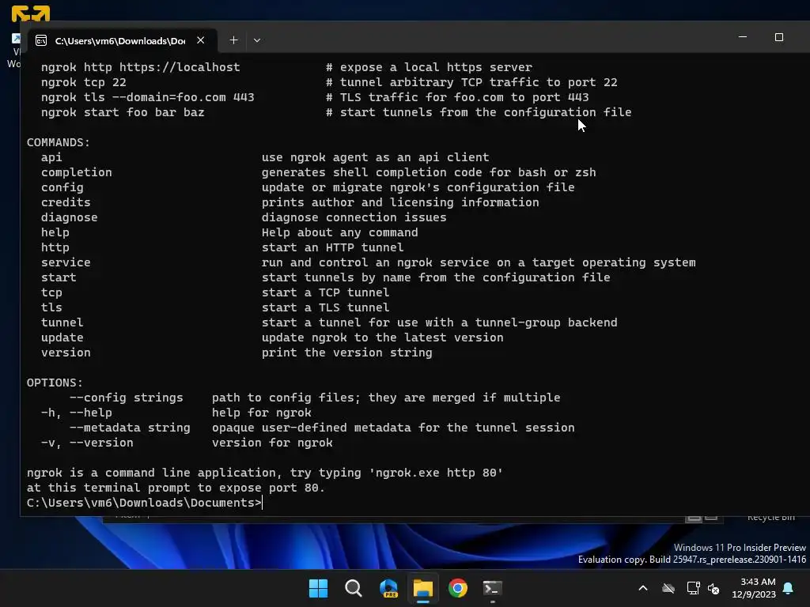Click the text 'update ngrok to the latest version'
The image size is (810, 607).
382,337
